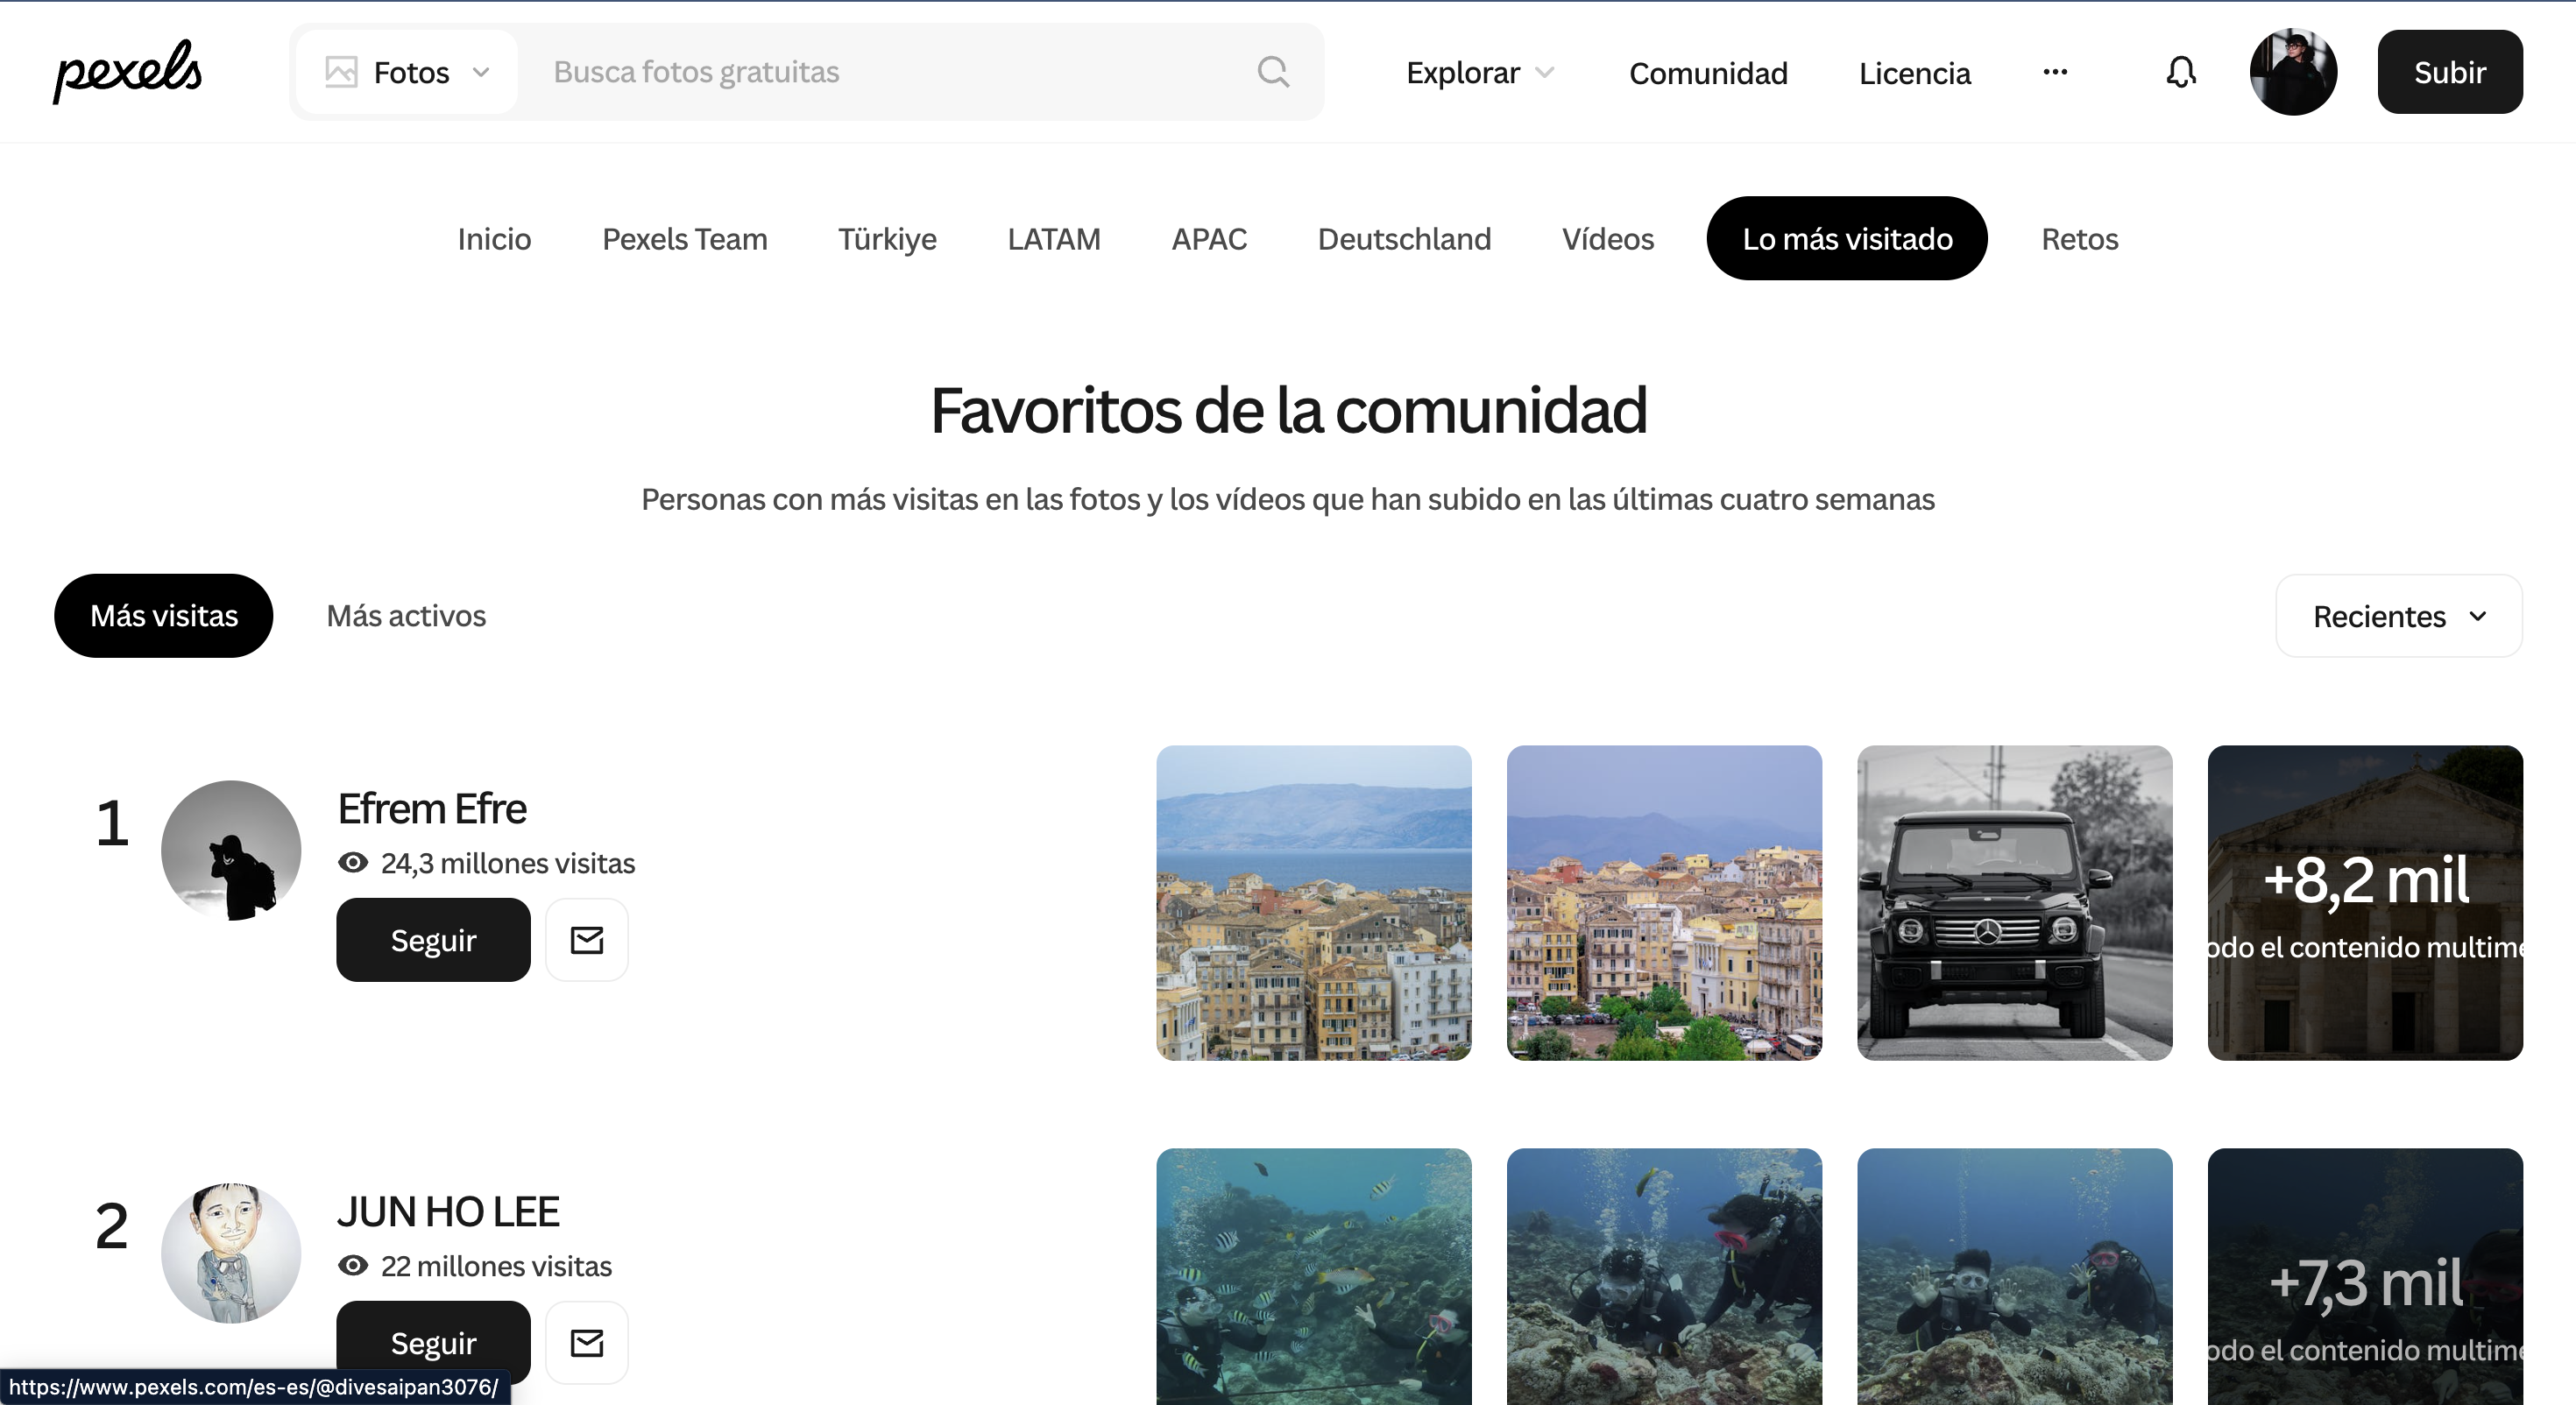Open the user profile avatar menu

pos(2292,72)
